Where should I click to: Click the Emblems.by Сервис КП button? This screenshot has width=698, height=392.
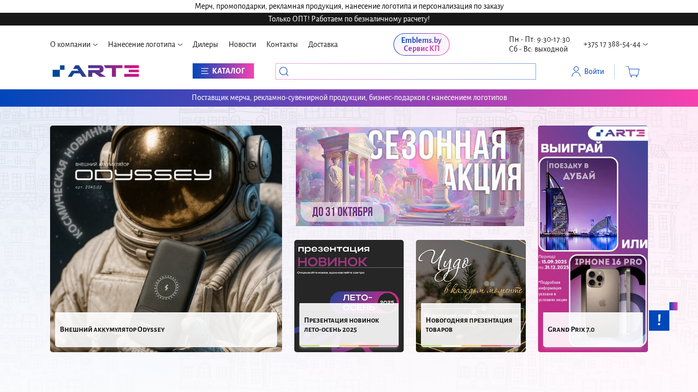point(422,44)
